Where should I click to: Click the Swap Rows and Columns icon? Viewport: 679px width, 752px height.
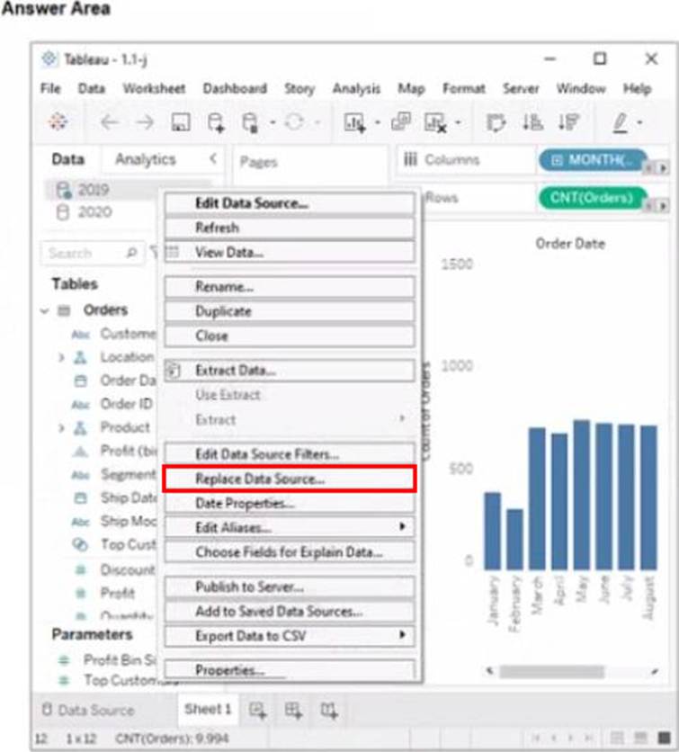[496, 122]
